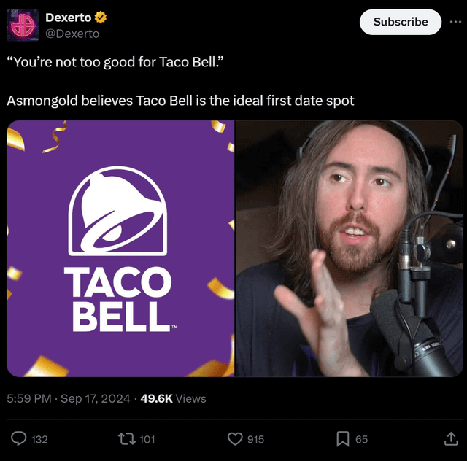This screenshot has width=467, height=461.
Task: Visit the @Dexerto handle
Action: [72, 34]
